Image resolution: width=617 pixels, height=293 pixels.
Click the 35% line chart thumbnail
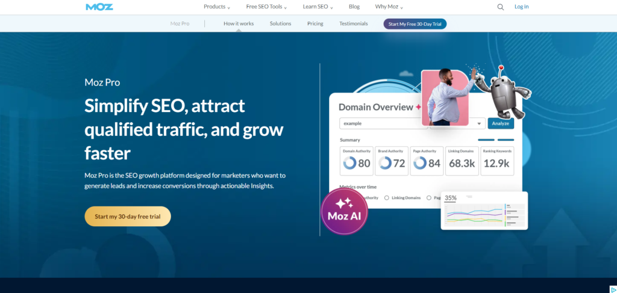(484, 211)
